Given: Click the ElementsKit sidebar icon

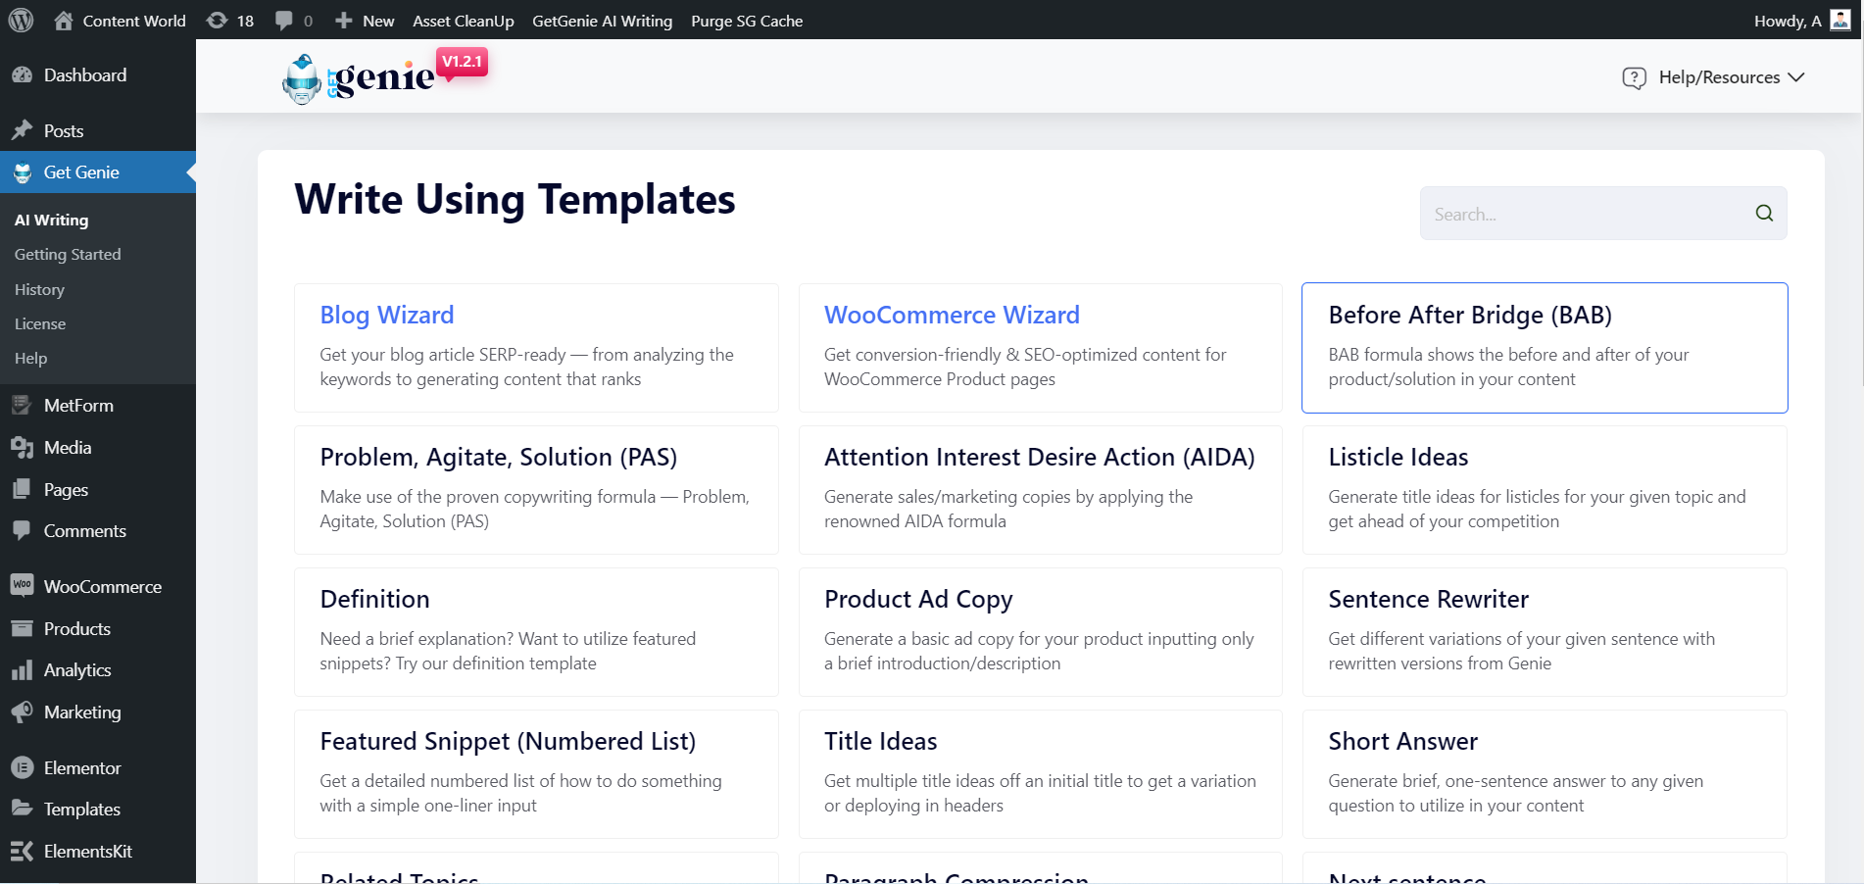Looking at the screenshot, I should 23,851.
